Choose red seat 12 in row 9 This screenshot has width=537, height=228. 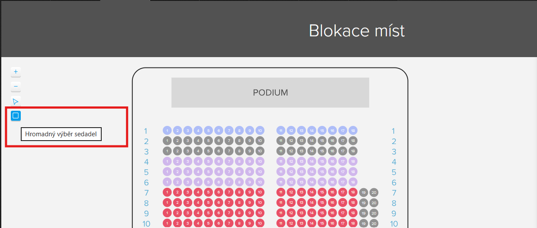pyautogui.click(x=291, y=213)
